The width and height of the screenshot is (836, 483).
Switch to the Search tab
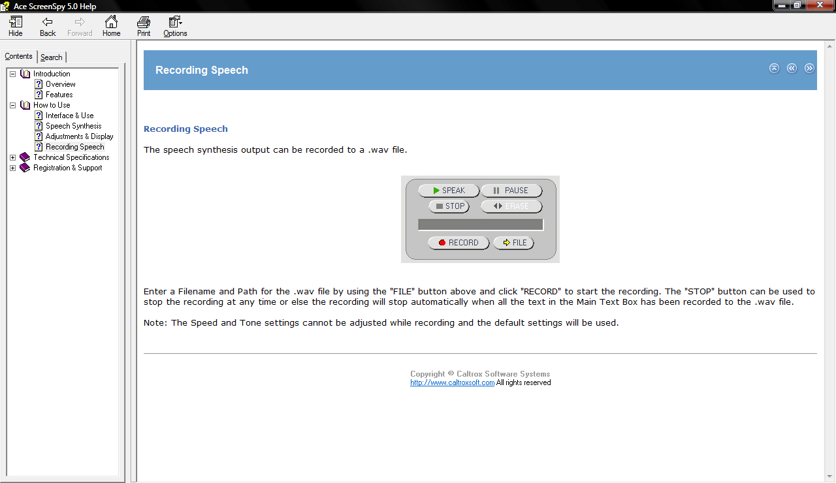(x=52, y=57)
